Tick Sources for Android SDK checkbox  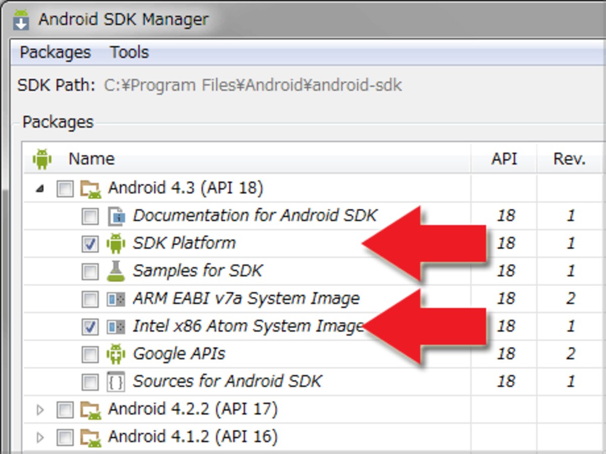click(x=90, y=382)
